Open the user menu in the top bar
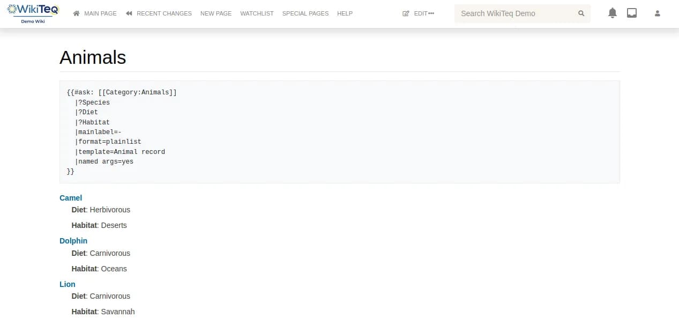Screen dimensions: 679x325 (x=657, y=13)
